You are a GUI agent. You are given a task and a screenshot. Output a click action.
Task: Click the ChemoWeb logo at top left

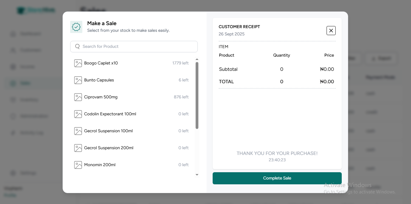[36, 10]
